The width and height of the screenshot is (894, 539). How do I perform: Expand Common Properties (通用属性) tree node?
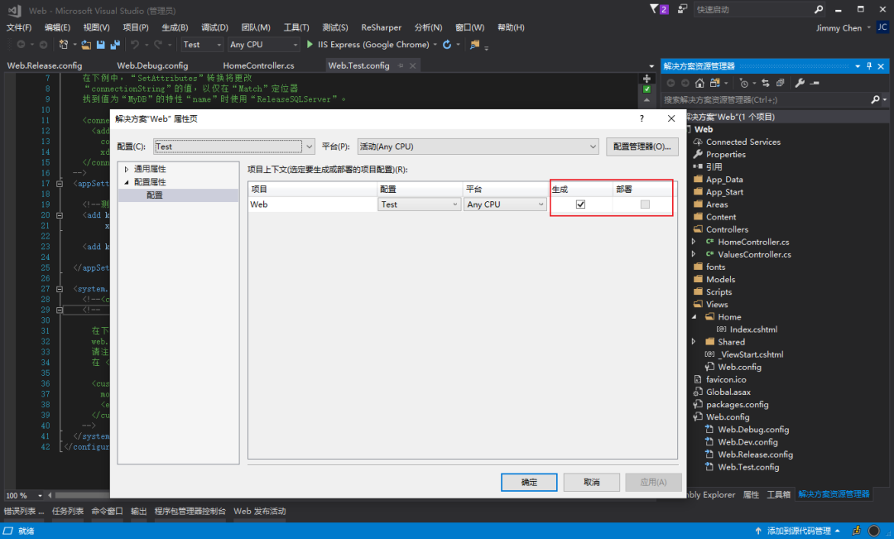(127, 170)
